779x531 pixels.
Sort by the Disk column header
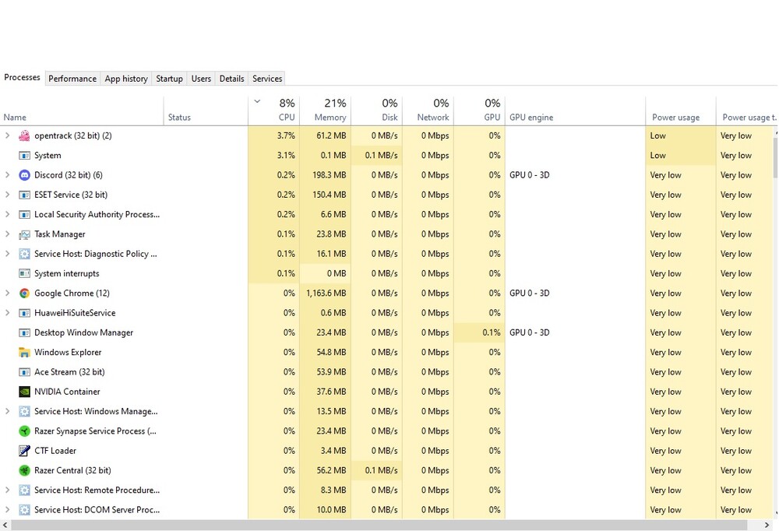click(376, 111)
